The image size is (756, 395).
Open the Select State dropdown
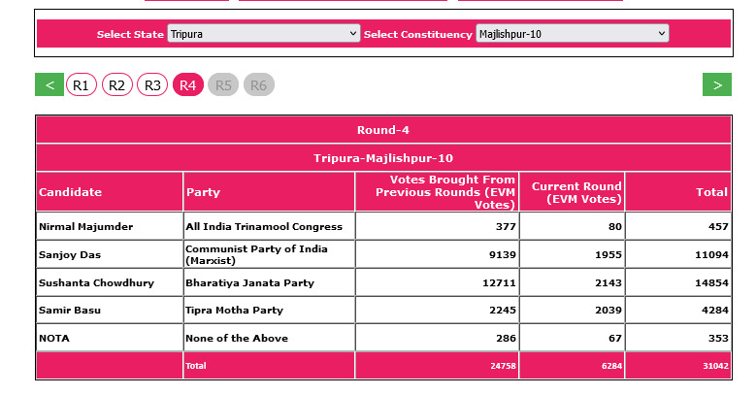[x=263, y=34]
